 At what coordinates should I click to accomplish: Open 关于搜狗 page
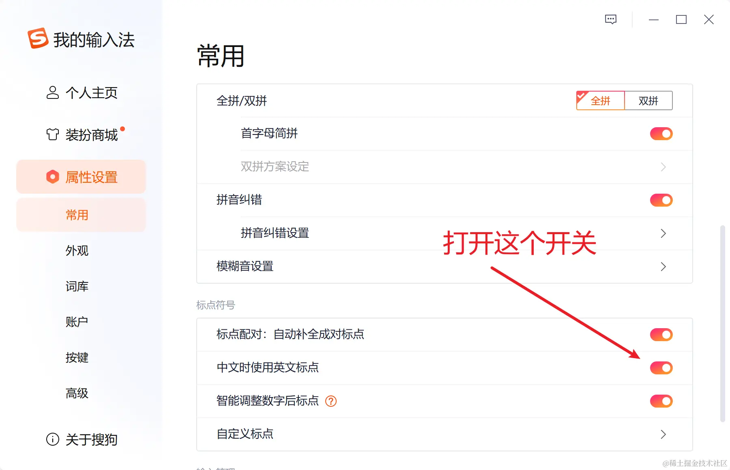click(92, 440)
